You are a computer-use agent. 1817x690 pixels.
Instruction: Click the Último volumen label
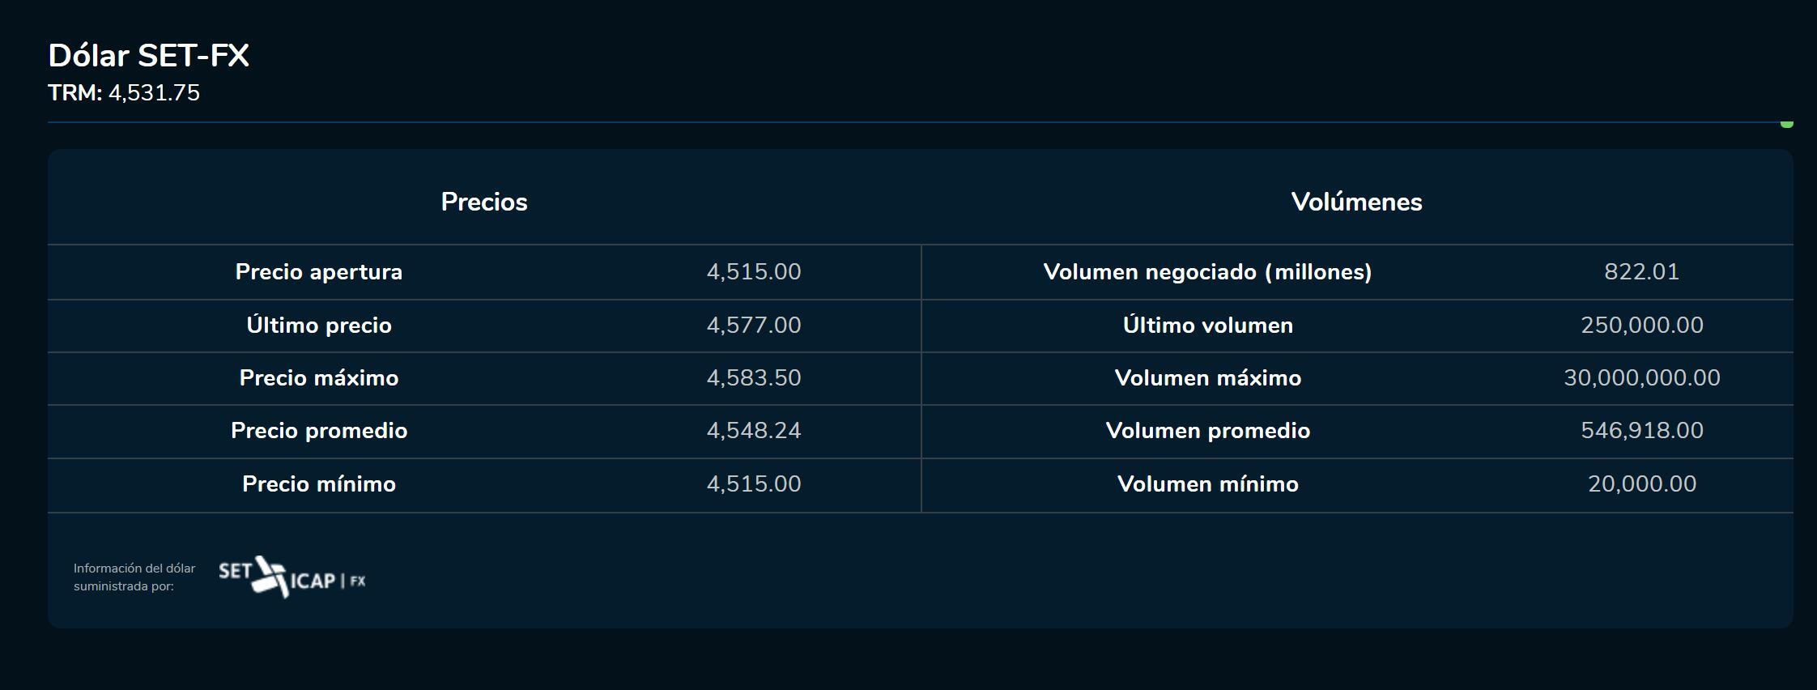click(x=1207, y=326)
